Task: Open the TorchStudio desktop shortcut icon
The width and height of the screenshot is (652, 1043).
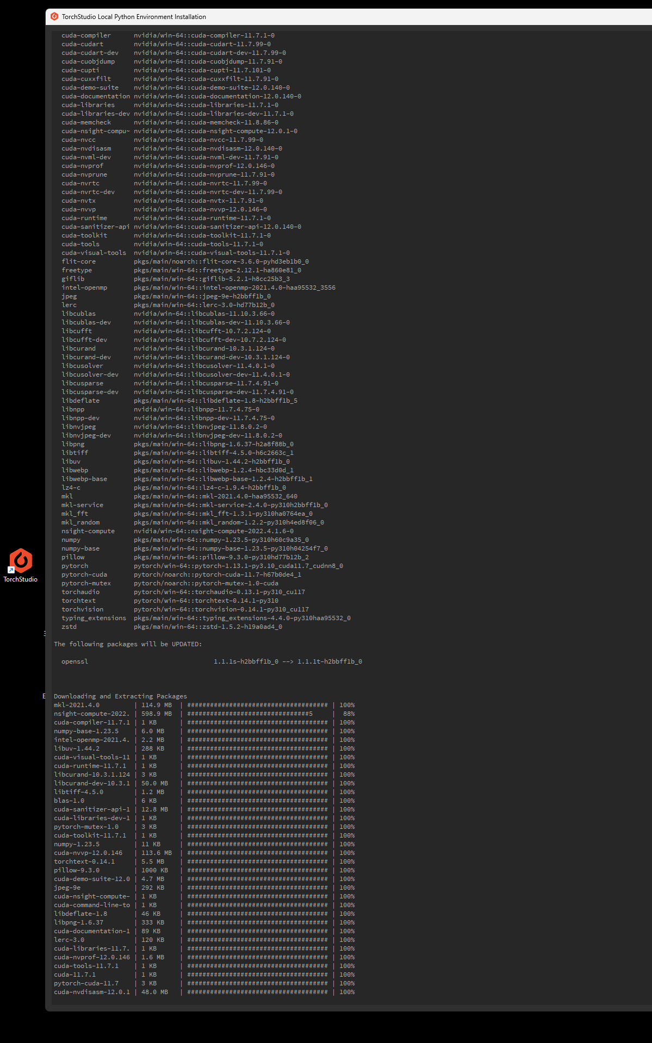Action: point(21,565)
